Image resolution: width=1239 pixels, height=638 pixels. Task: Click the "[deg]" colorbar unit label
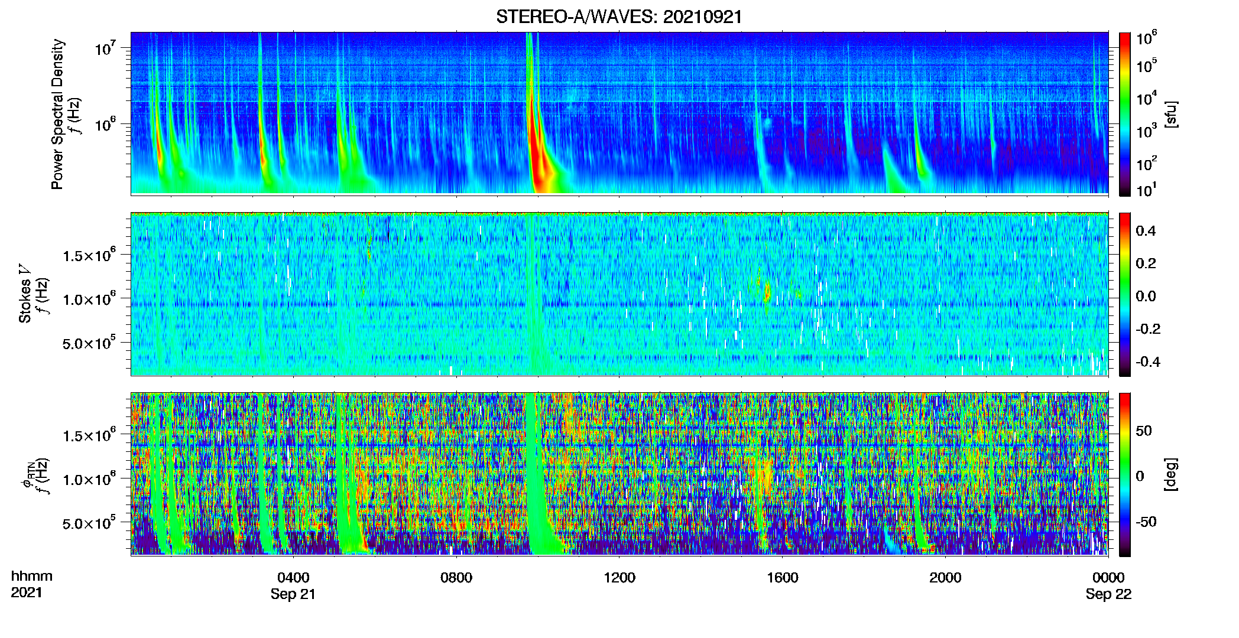[x=1171, y=474]
